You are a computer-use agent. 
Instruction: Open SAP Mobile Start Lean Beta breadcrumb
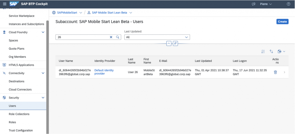pyautogui.click(x=109, y=13)
